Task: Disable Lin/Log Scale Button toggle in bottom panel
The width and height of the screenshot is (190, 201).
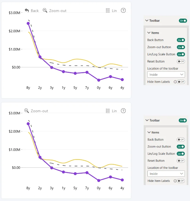Action: coord(181,154)
